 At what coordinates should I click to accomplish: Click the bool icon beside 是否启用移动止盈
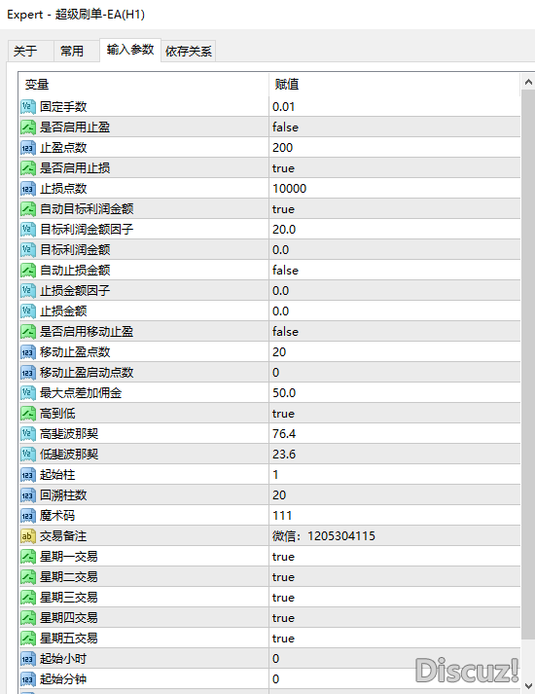(x=28, y=332)
